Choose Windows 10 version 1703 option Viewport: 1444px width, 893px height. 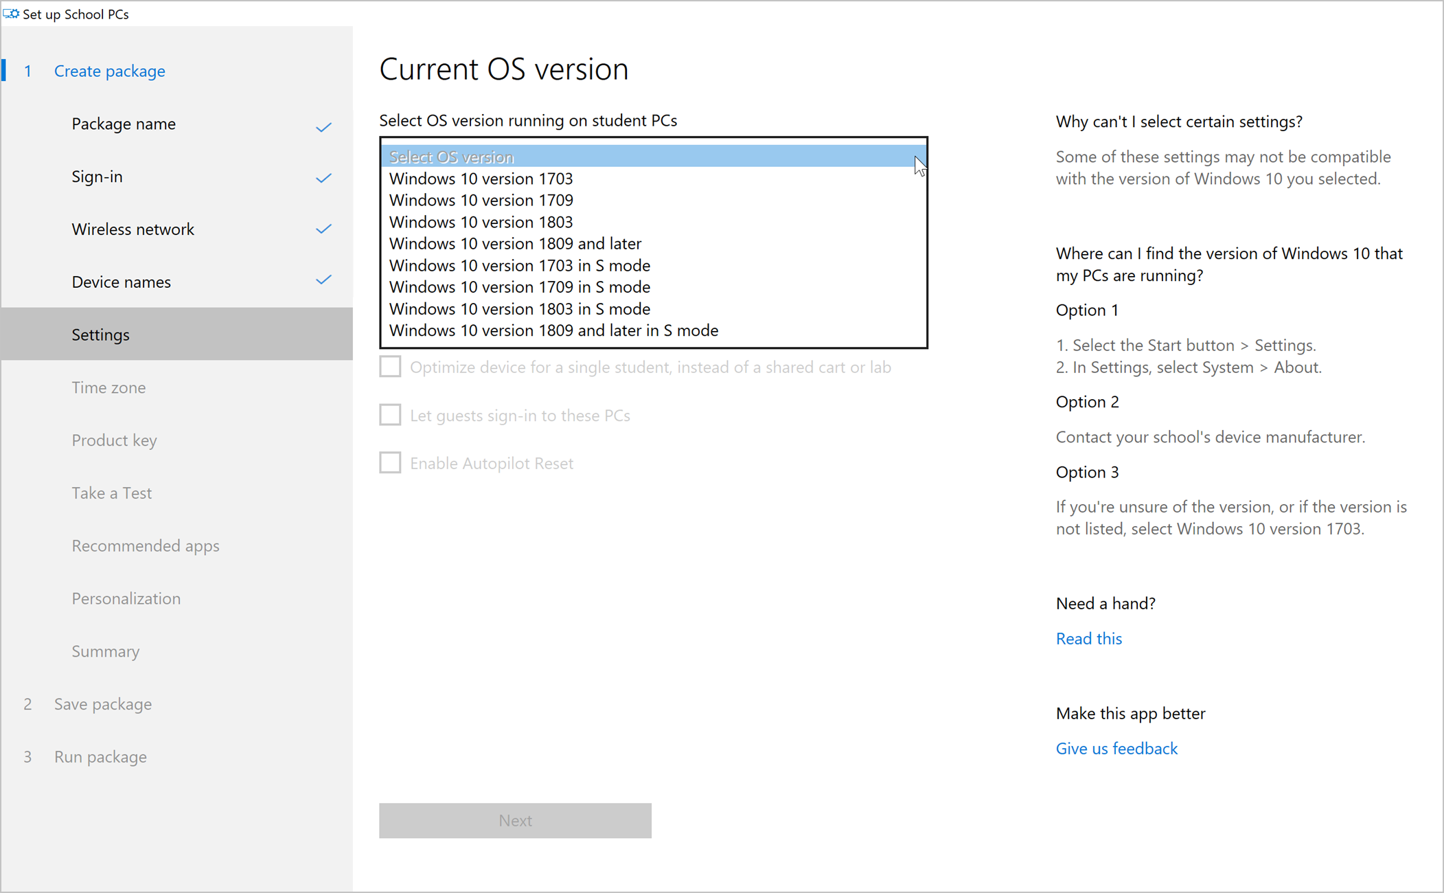[x=481, y=179]
